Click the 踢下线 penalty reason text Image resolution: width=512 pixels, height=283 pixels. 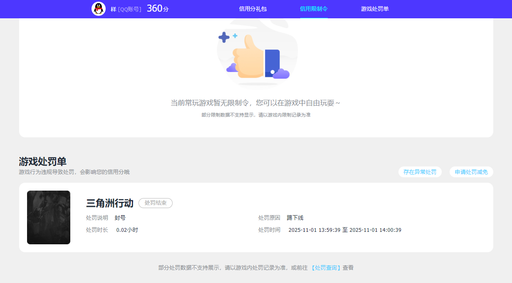click(x=294, y=217)
